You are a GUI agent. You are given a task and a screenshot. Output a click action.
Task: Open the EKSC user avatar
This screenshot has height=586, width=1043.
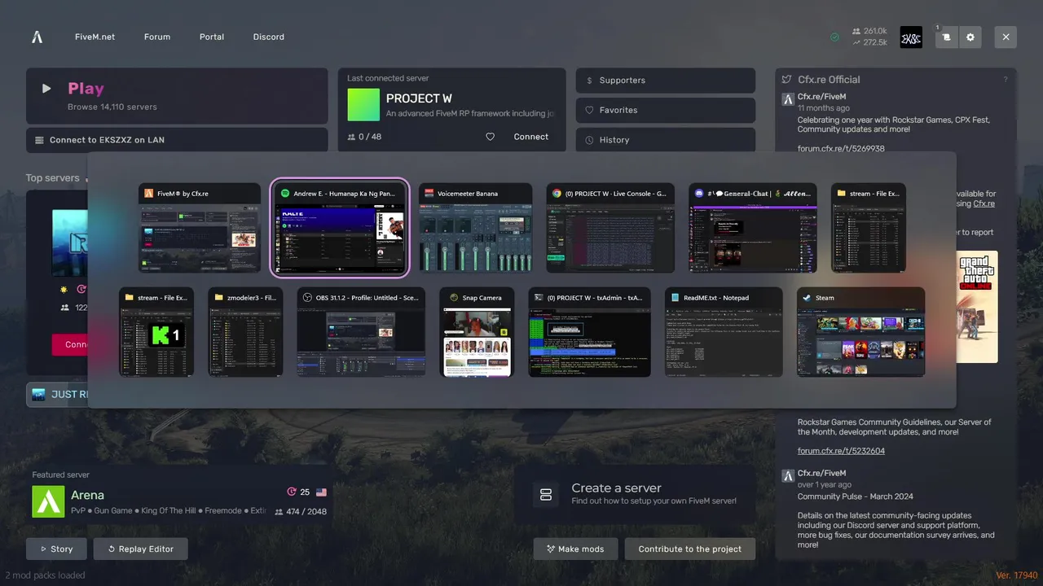coord(911,37)
